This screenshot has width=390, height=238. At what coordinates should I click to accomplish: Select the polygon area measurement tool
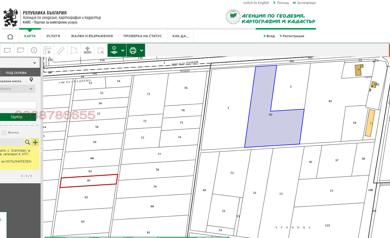pyautogui.click(x=74, y=50)
